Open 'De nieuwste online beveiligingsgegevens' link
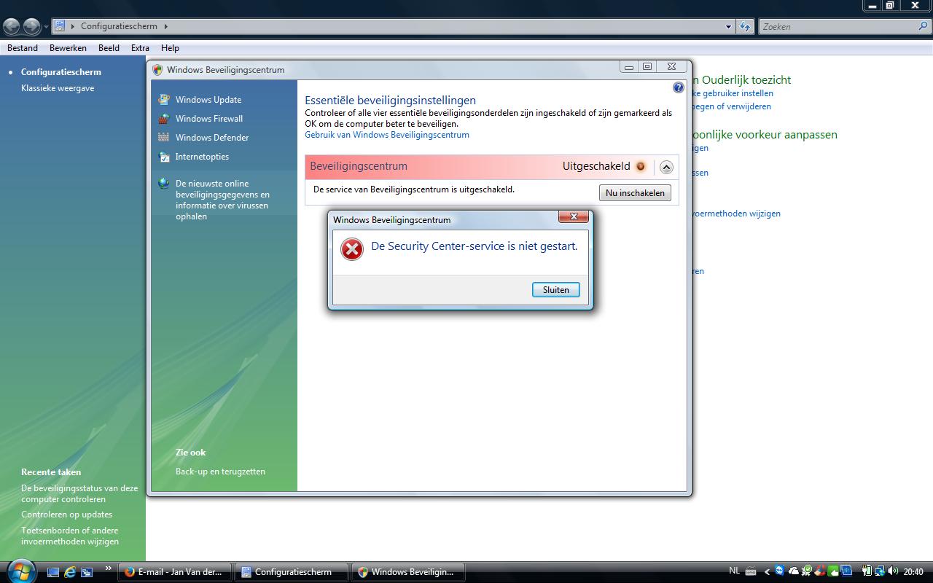This screenshot has width=933, height=583. point(222,200)
